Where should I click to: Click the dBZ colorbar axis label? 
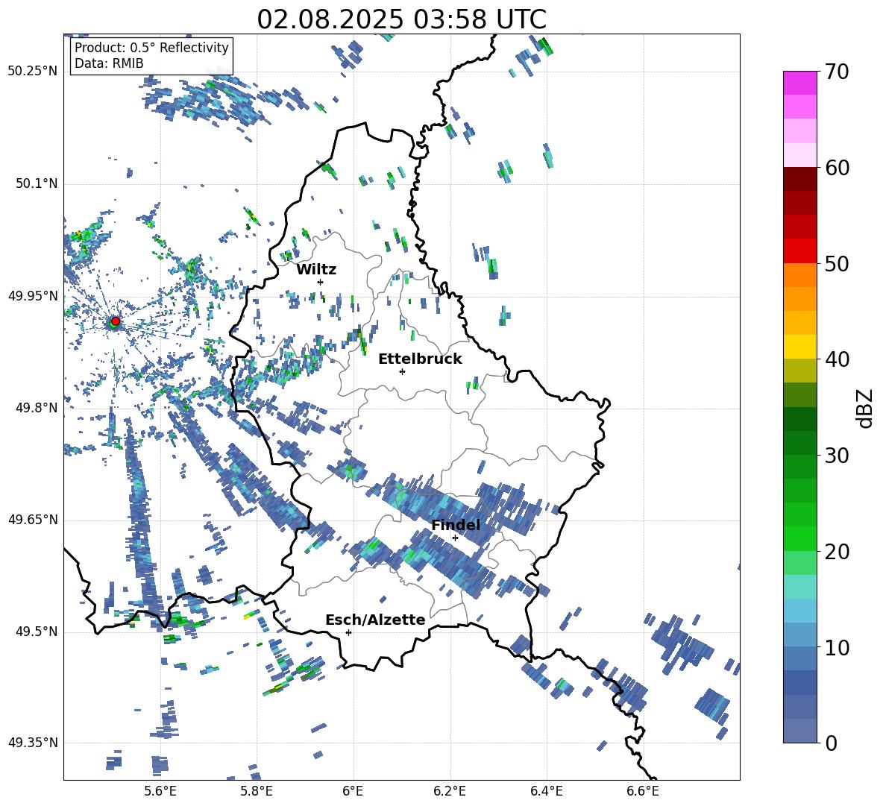click(x=866, y=408)
